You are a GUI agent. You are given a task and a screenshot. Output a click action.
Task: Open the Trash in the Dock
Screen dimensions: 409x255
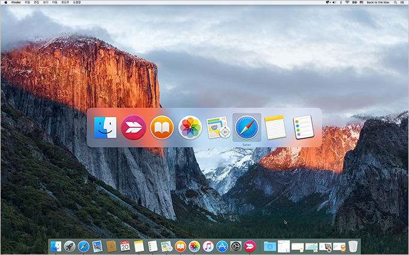click(353, 246)
